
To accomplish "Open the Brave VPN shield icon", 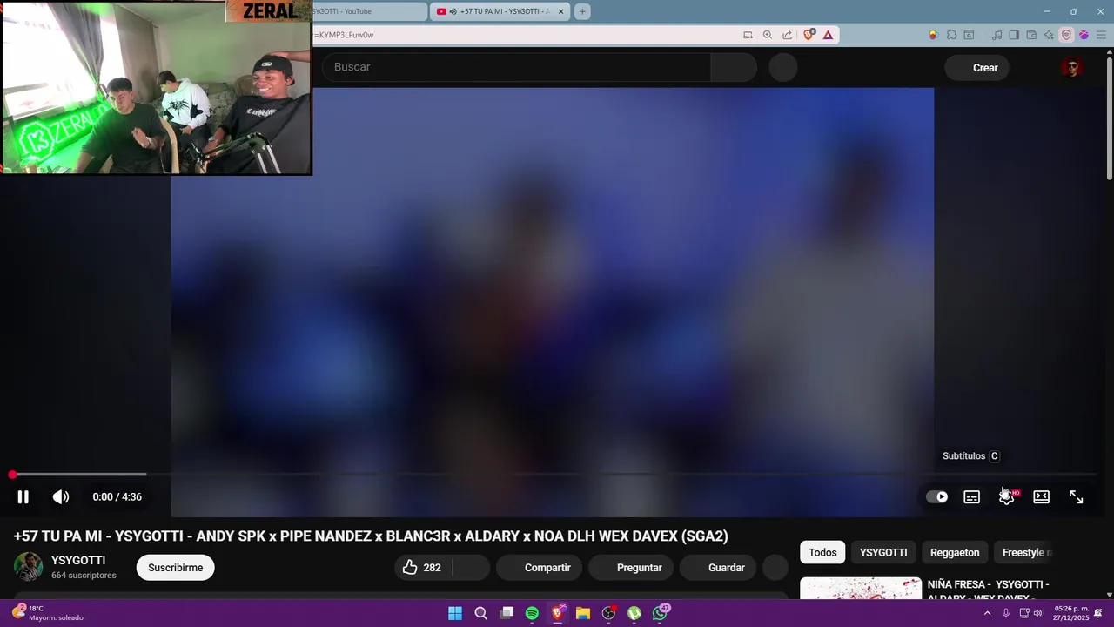I will tap(1066, 35).
